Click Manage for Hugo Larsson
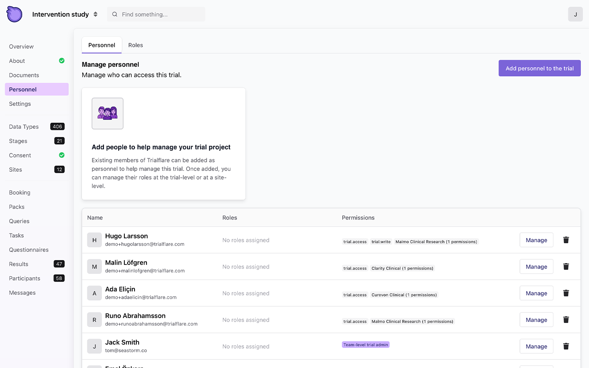Image resolution: width=589 pixels, height=368 pixels. click(536, 240)
